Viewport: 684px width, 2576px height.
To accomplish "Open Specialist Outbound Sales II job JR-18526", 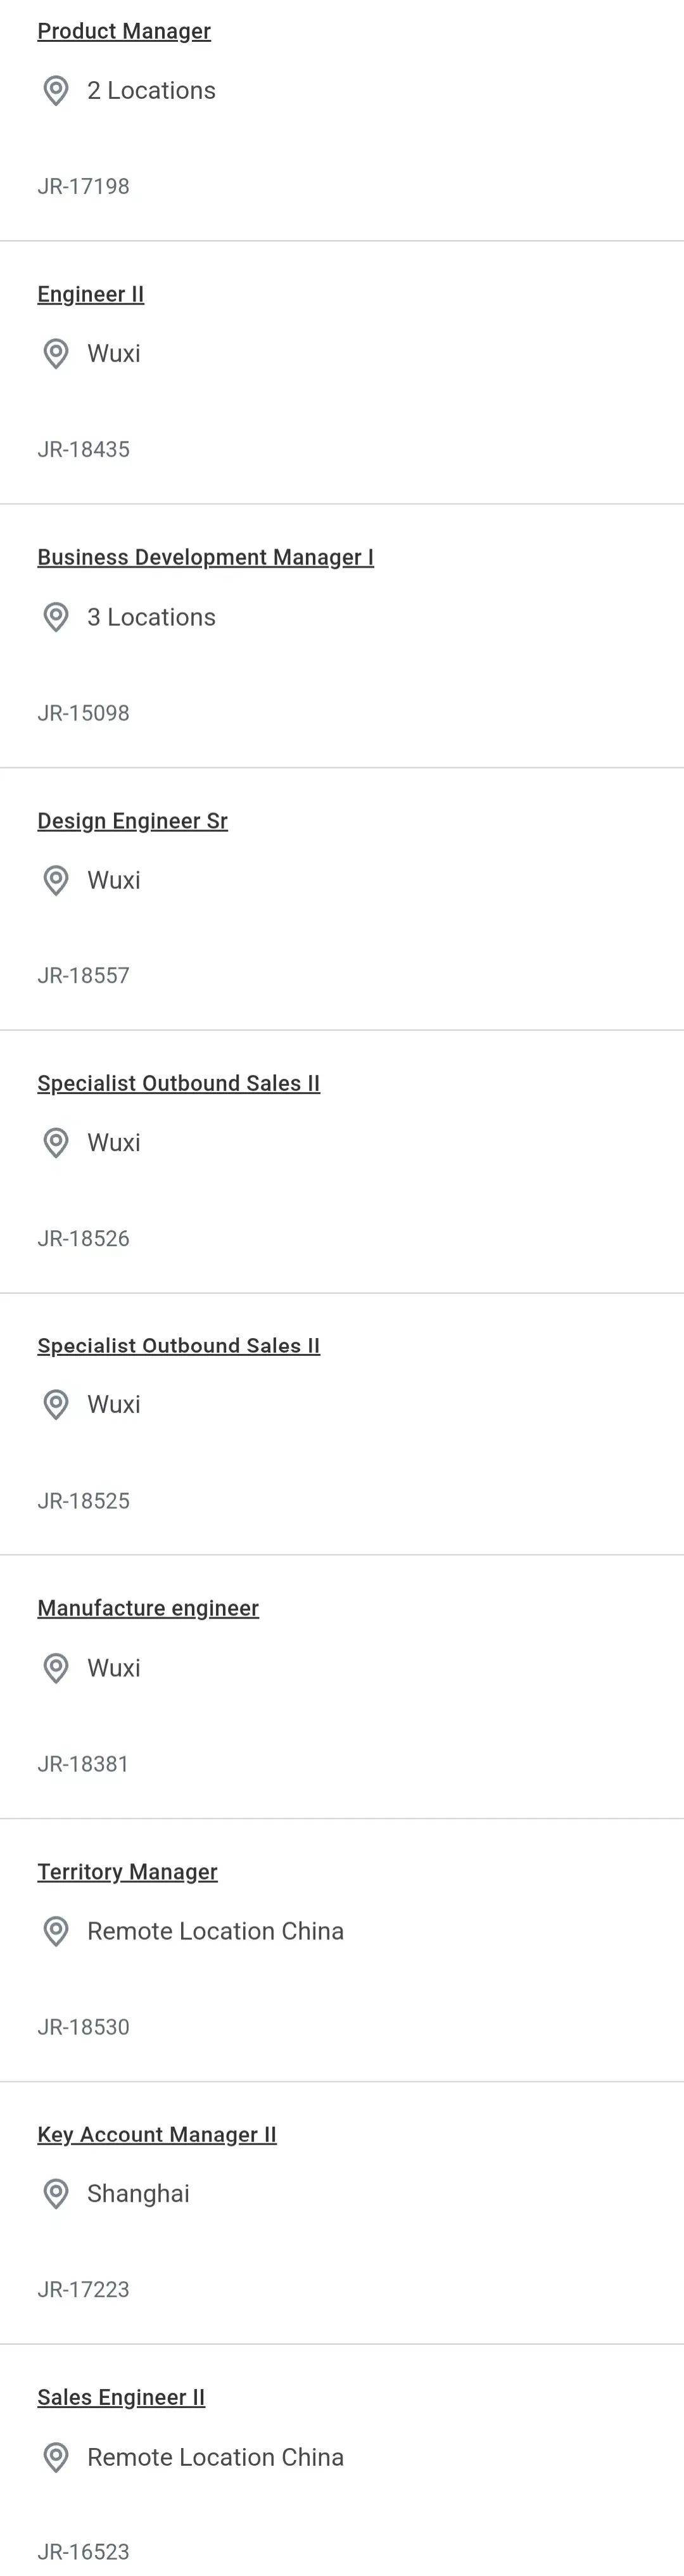I will pos(179,1083).
